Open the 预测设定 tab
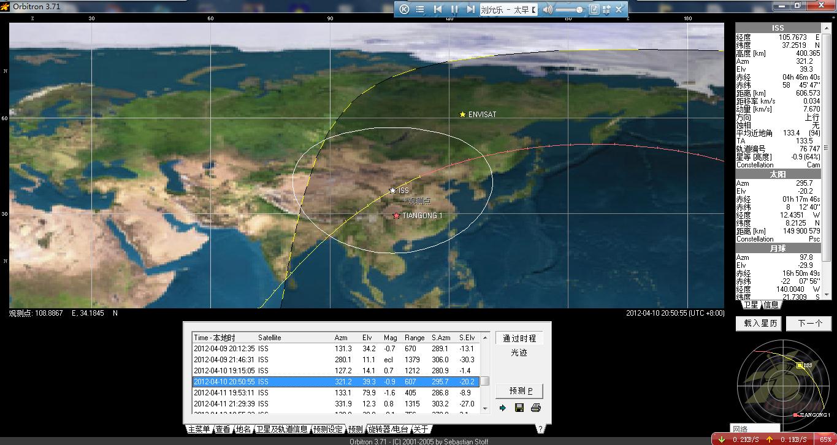 [327, 429]
